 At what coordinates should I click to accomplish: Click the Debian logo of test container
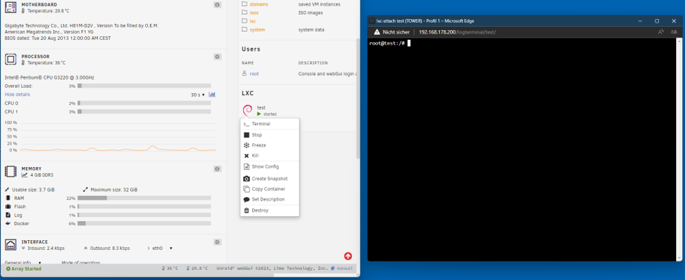[247, 110]
